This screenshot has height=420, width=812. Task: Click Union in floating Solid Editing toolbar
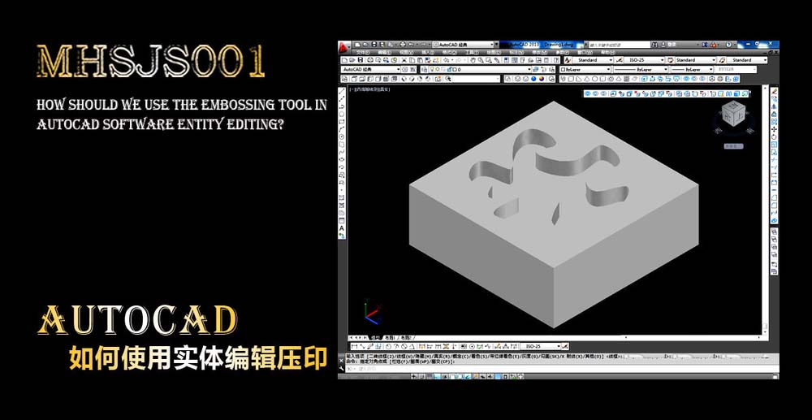pyautogui.click(x=588, y=93)
